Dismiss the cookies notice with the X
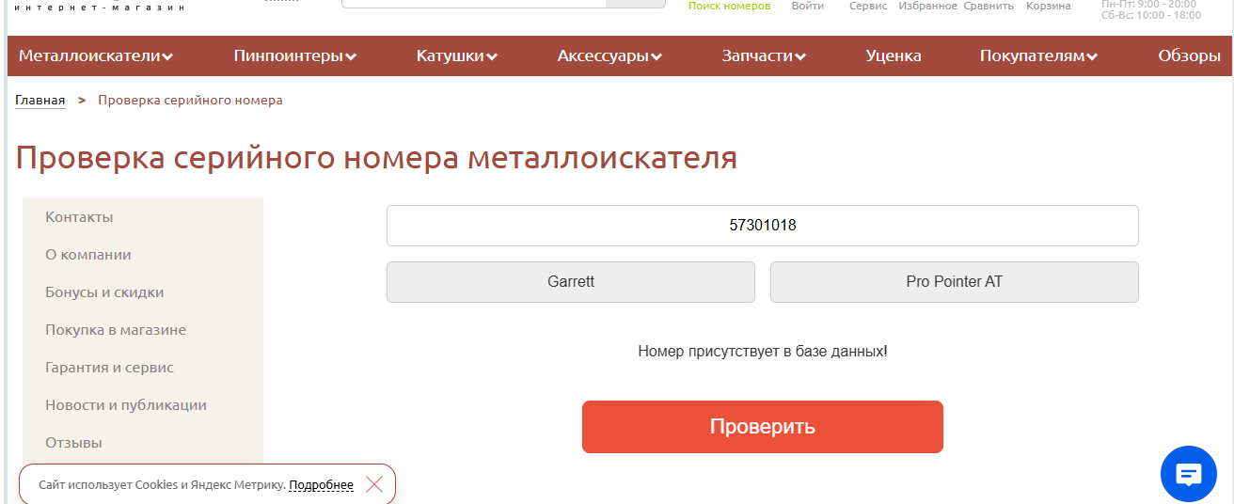The image size is (1234, 504). (374, 485)
